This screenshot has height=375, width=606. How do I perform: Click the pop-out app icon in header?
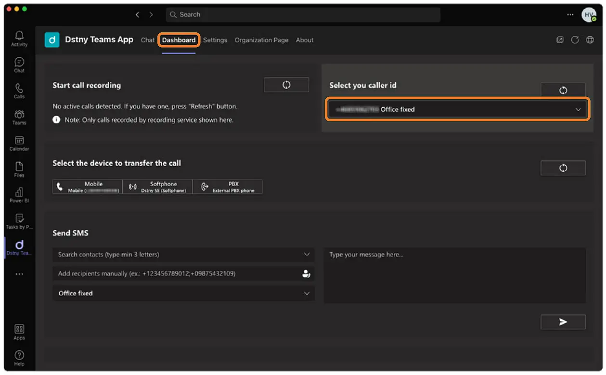(560, 40)
